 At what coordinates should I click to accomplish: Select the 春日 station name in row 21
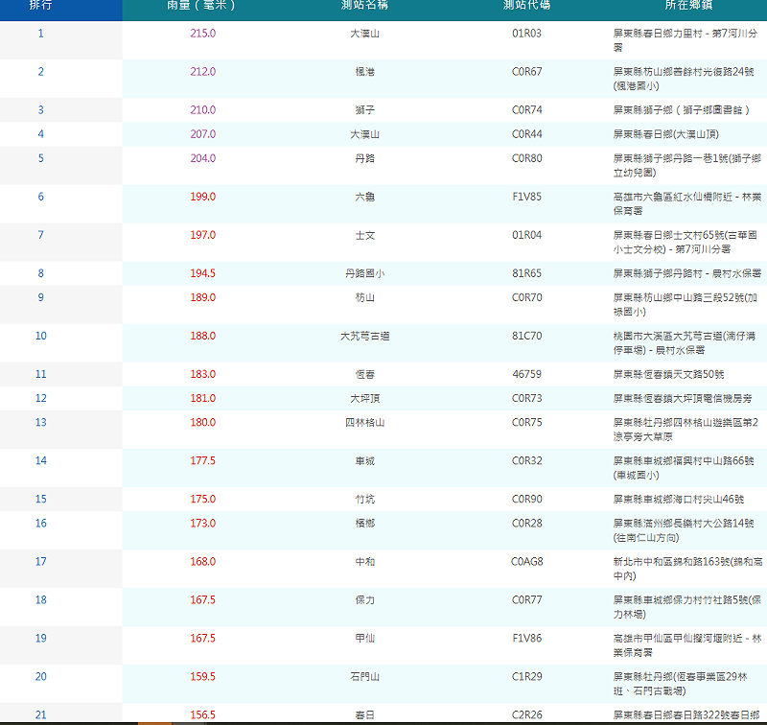point(365,715)
